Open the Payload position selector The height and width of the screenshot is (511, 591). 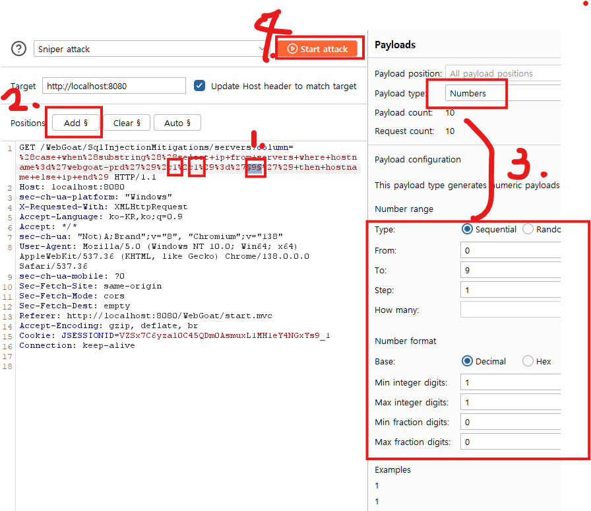(501, 73)
